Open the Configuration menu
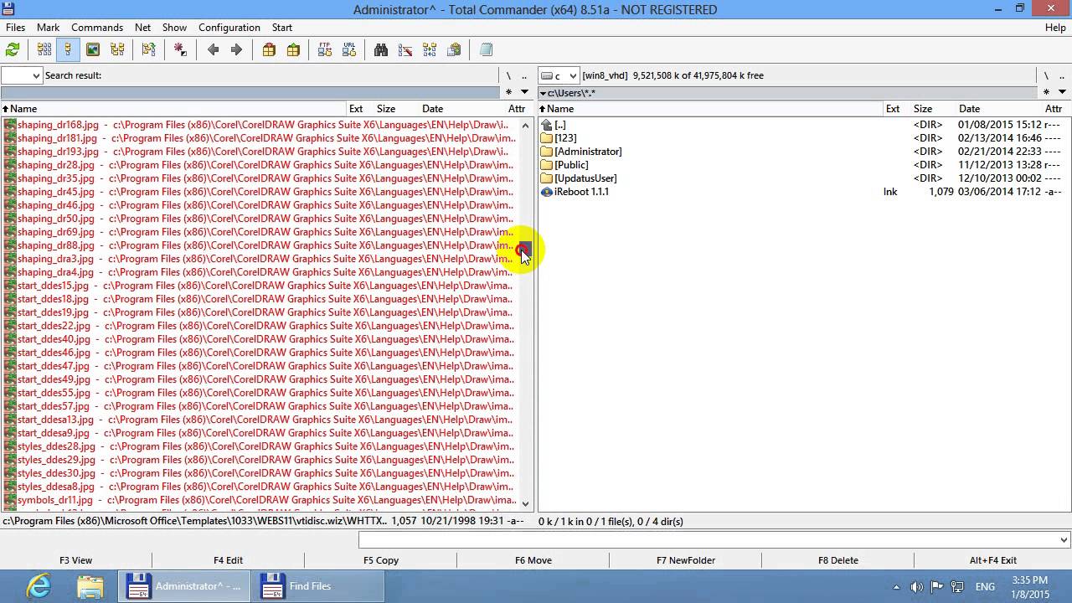 (229, 28)
